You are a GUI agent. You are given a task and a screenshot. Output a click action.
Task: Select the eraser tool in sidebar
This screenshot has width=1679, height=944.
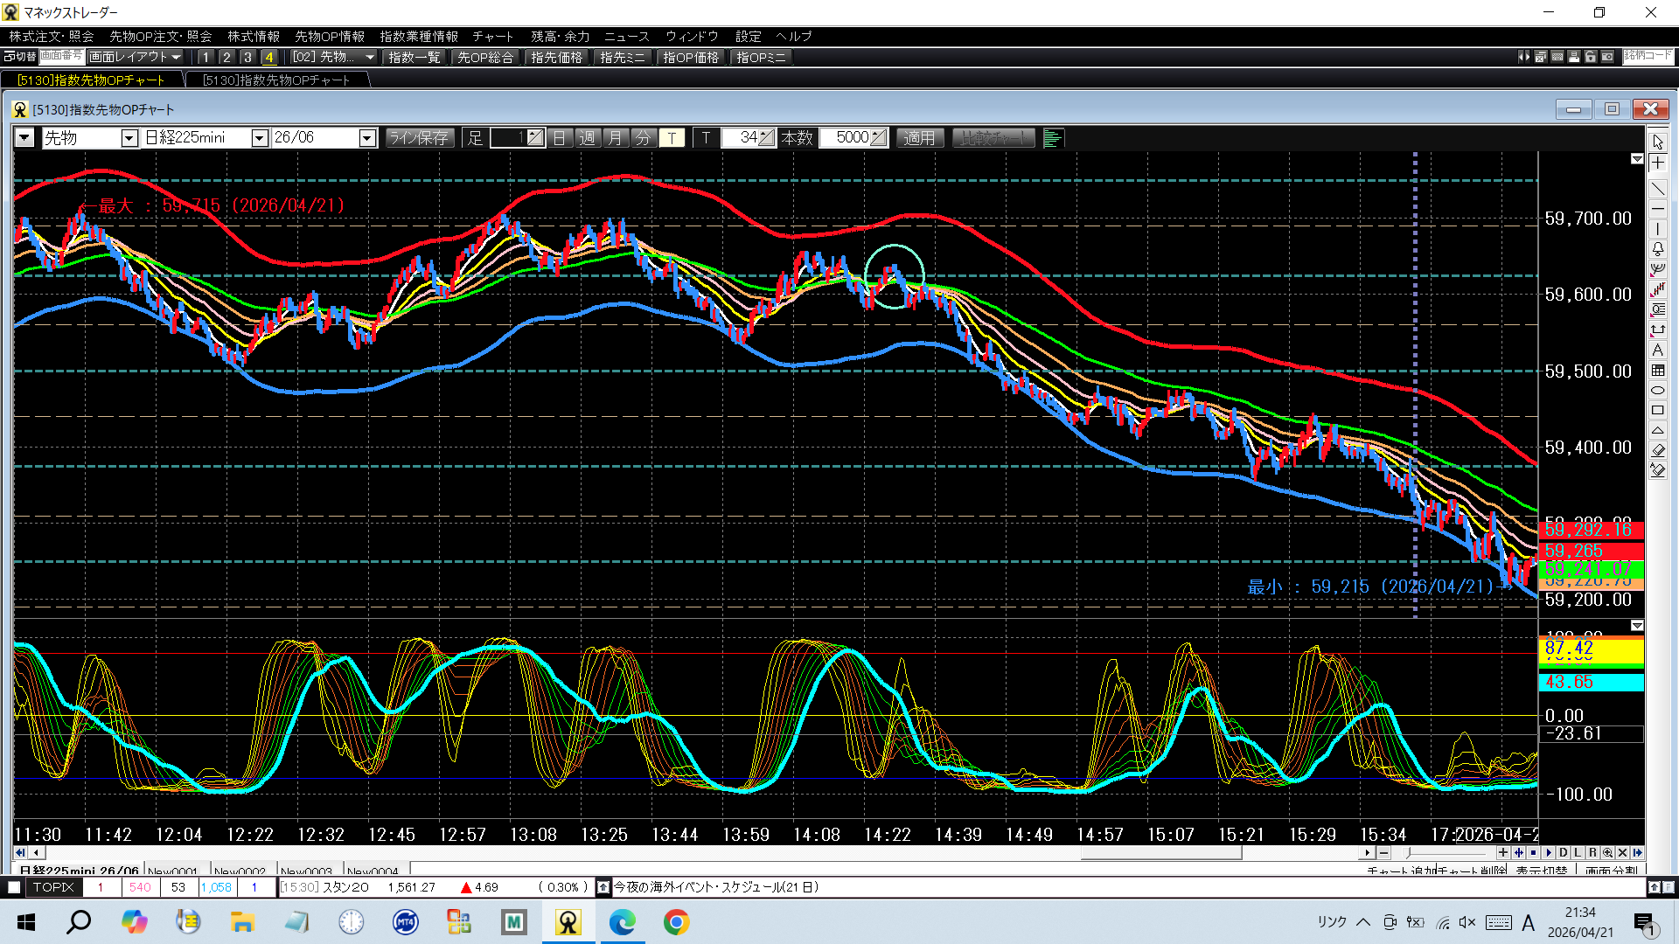pos(1657,450)
